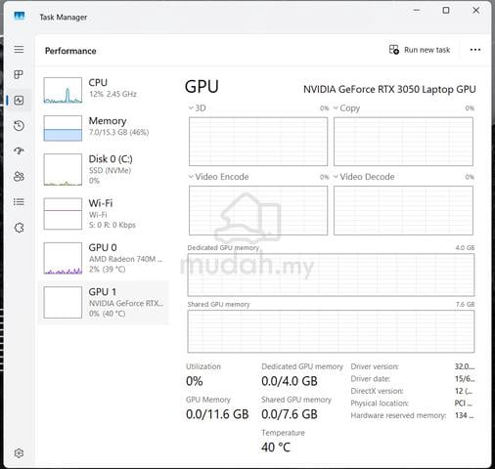Open Users page icon
The height and width of the screenshot is (469, 495).
tap(19, 176)
